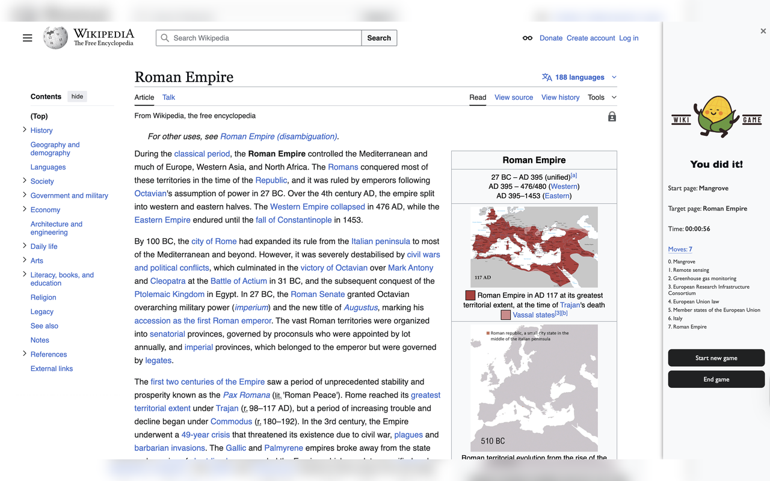Click the page protection padlock icon
The image size is (770, 481).
612,117
